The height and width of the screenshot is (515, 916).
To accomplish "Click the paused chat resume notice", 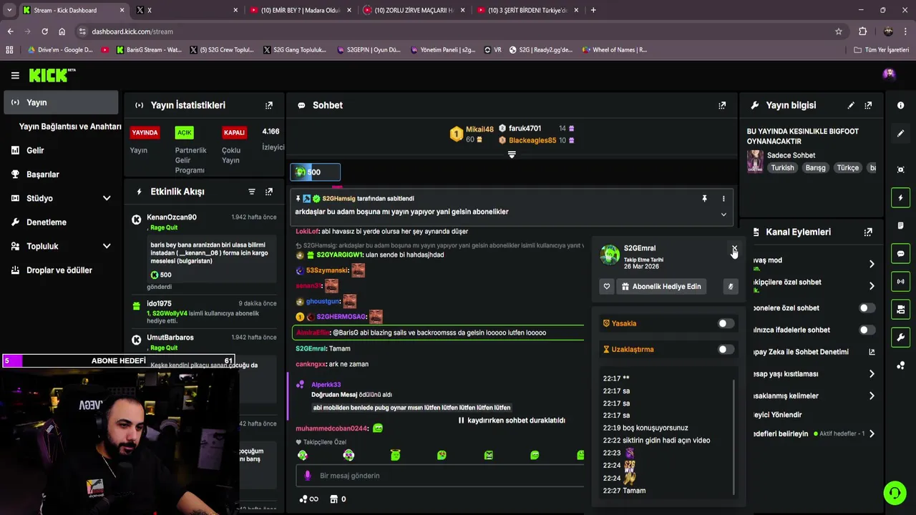I will coord(512,421).
